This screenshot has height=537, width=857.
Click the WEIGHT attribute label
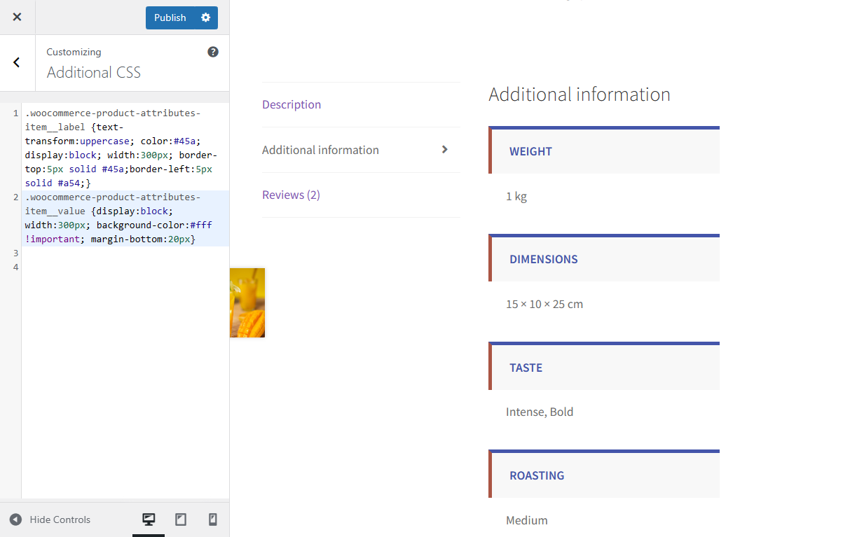pos(530,151)
